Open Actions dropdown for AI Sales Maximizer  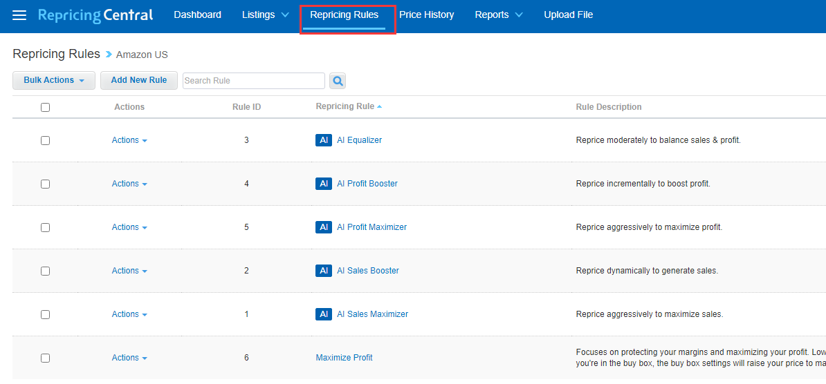tap(129, 314)
